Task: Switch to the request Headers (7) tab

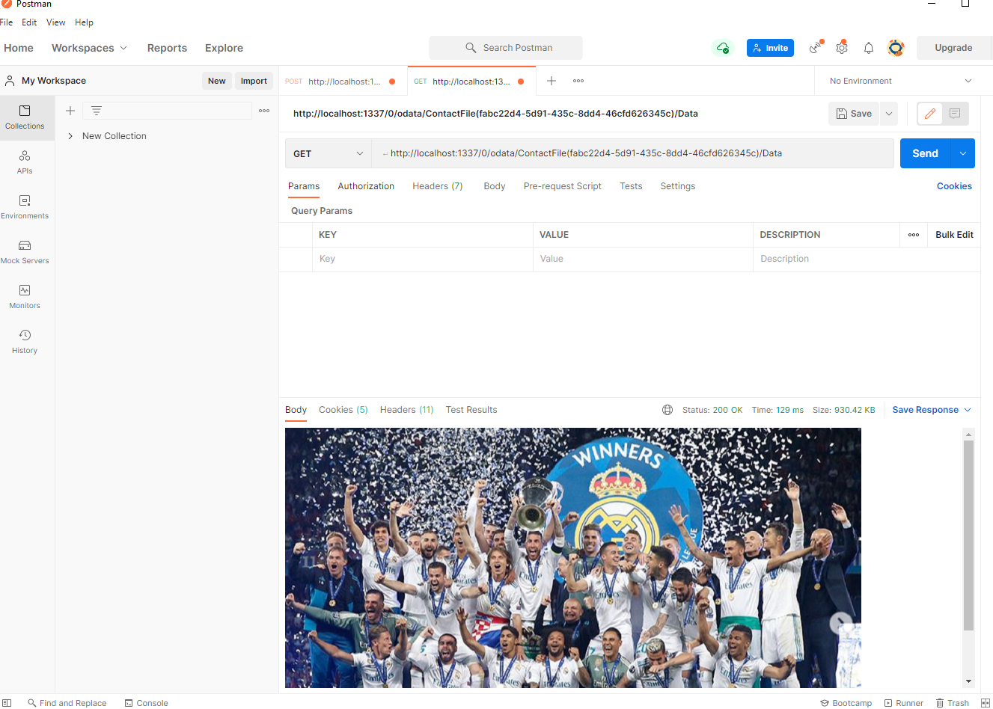Action: (x=438, y=186)
